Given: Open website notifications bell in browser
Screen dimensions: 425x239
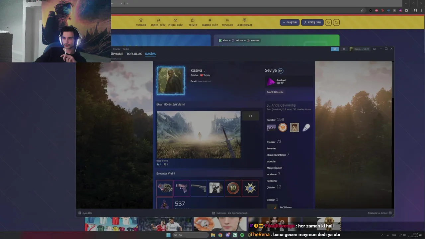Looking at the screenshot, I should coord(328,22).
